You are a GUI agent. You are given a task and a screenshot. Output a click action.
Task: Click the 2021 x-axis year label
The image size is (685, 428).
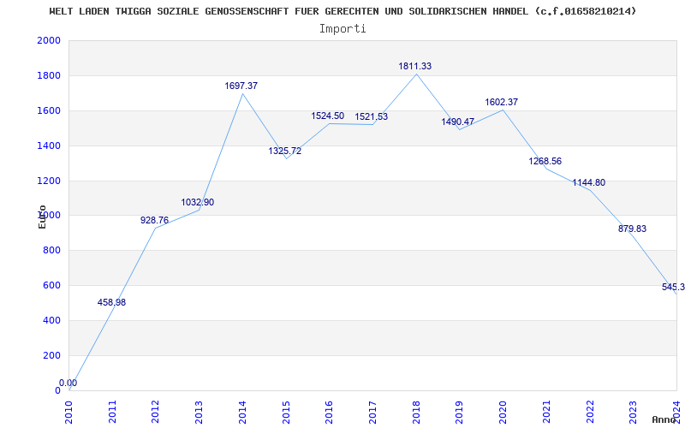(546, 411)
